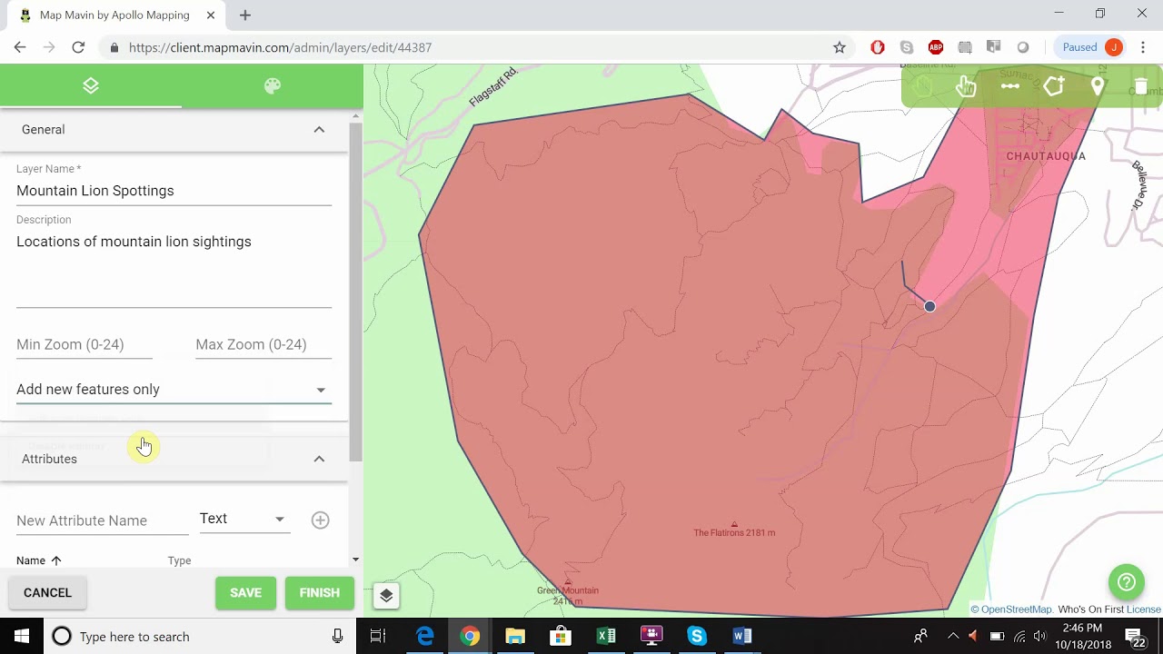Bookmark this page with the star icon
This screenshot has width=1163, height=654.
pyautogui.click(x=840, y=47)
